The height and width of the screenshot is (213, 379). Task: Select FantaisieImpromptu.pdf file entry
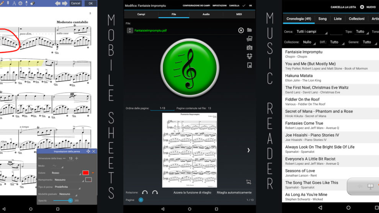(150, 31)
